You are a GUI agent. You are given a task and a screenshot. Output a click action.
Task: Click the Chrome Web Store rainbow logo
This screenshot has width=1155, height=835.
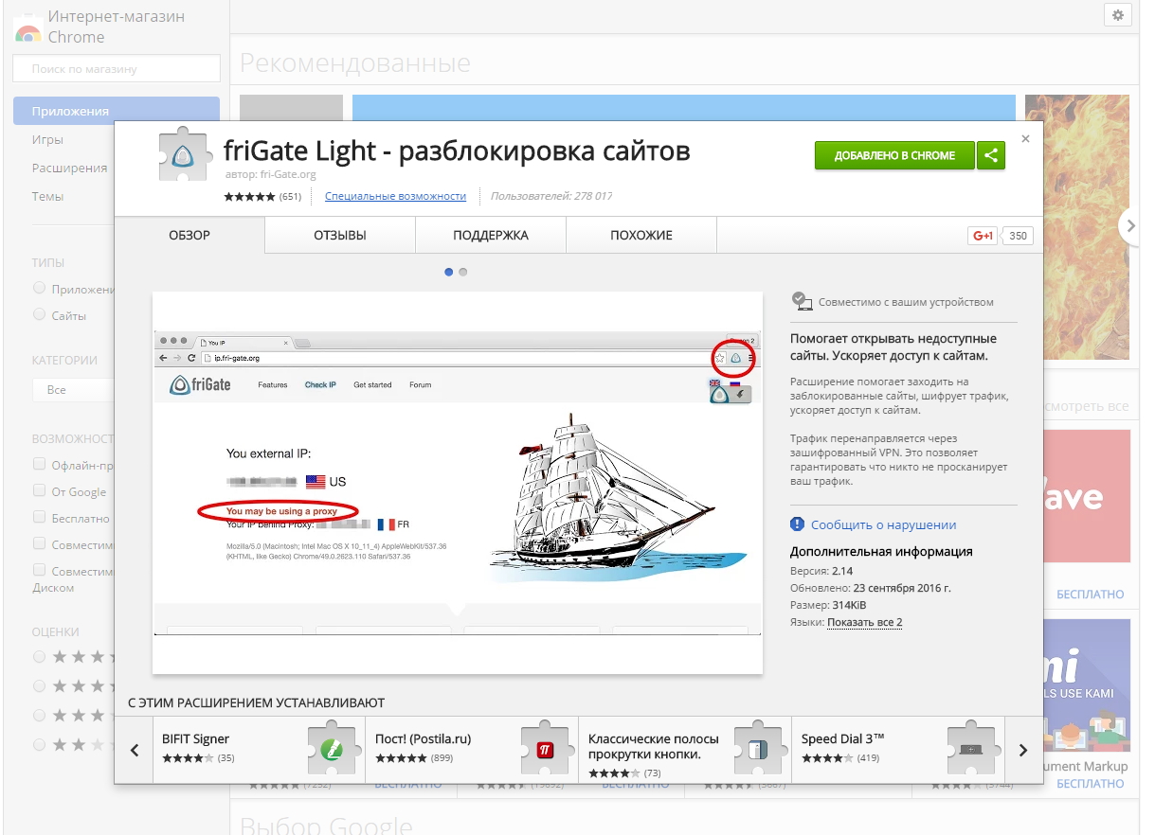tap(27, 29)
